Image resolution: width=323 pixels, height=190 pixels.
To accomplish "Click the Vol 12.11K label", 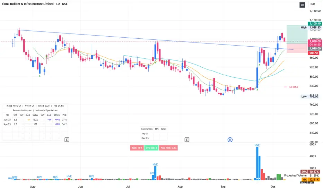I will [310, 179].
